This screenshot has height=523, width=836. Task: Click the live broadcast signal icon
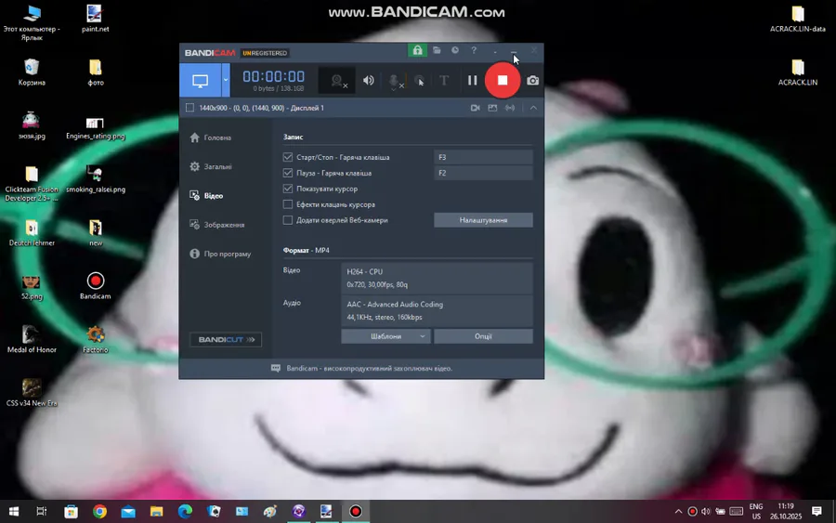(510, 108)
